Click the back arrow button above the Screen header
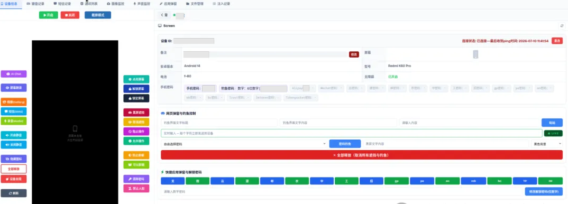This screenshot has width=568, height=204. click(x=164, y=15)
